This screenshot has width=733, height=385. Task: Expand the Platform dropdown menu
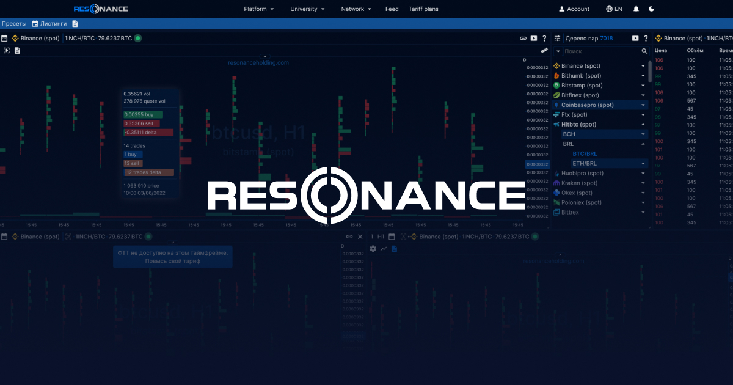click(x=258, y=9)
